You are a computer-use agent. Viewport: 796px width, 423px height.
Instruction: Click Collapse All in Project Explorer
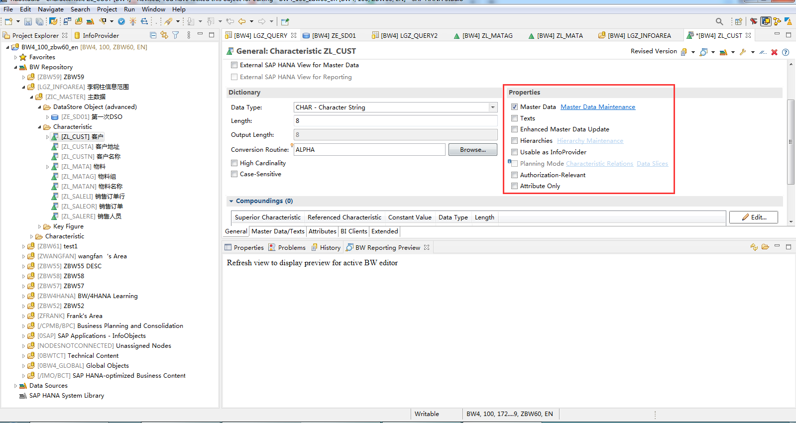pyautogui.click(x=153, y=35)
